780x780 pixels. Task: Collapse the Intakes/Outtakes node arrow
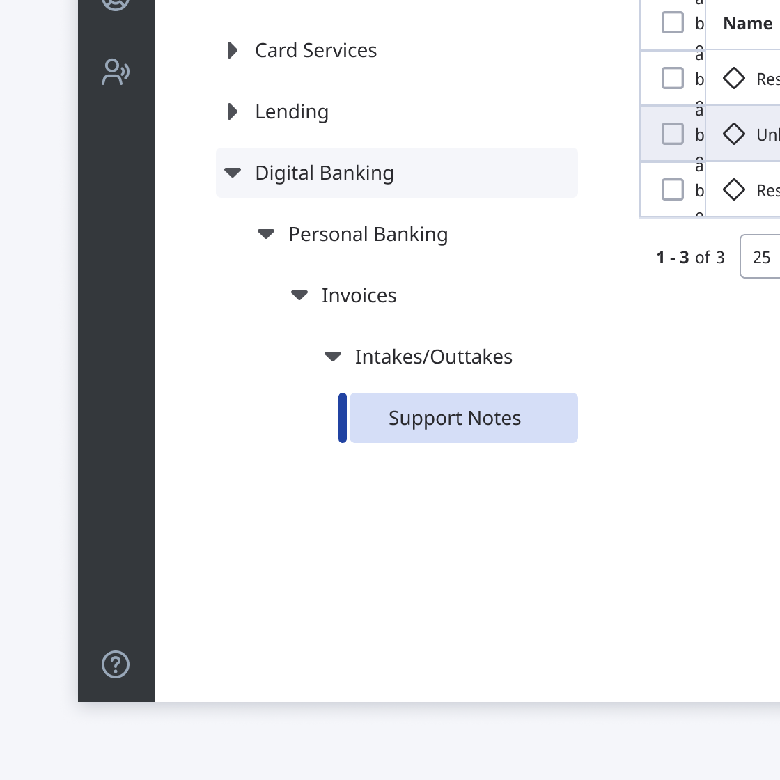tap(332, 356)
